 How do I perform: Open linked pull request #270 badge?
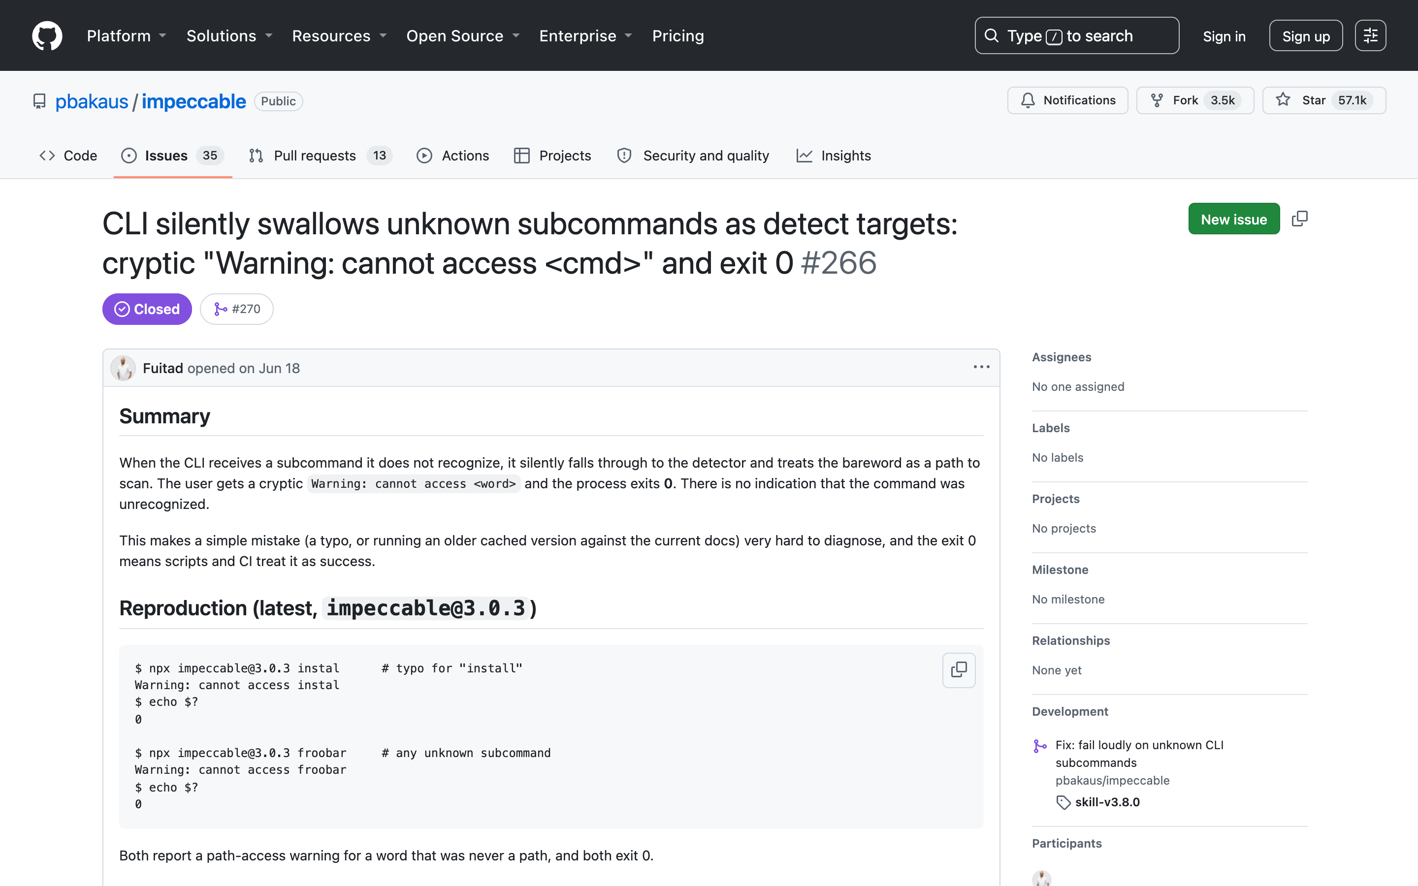point(237,309)
